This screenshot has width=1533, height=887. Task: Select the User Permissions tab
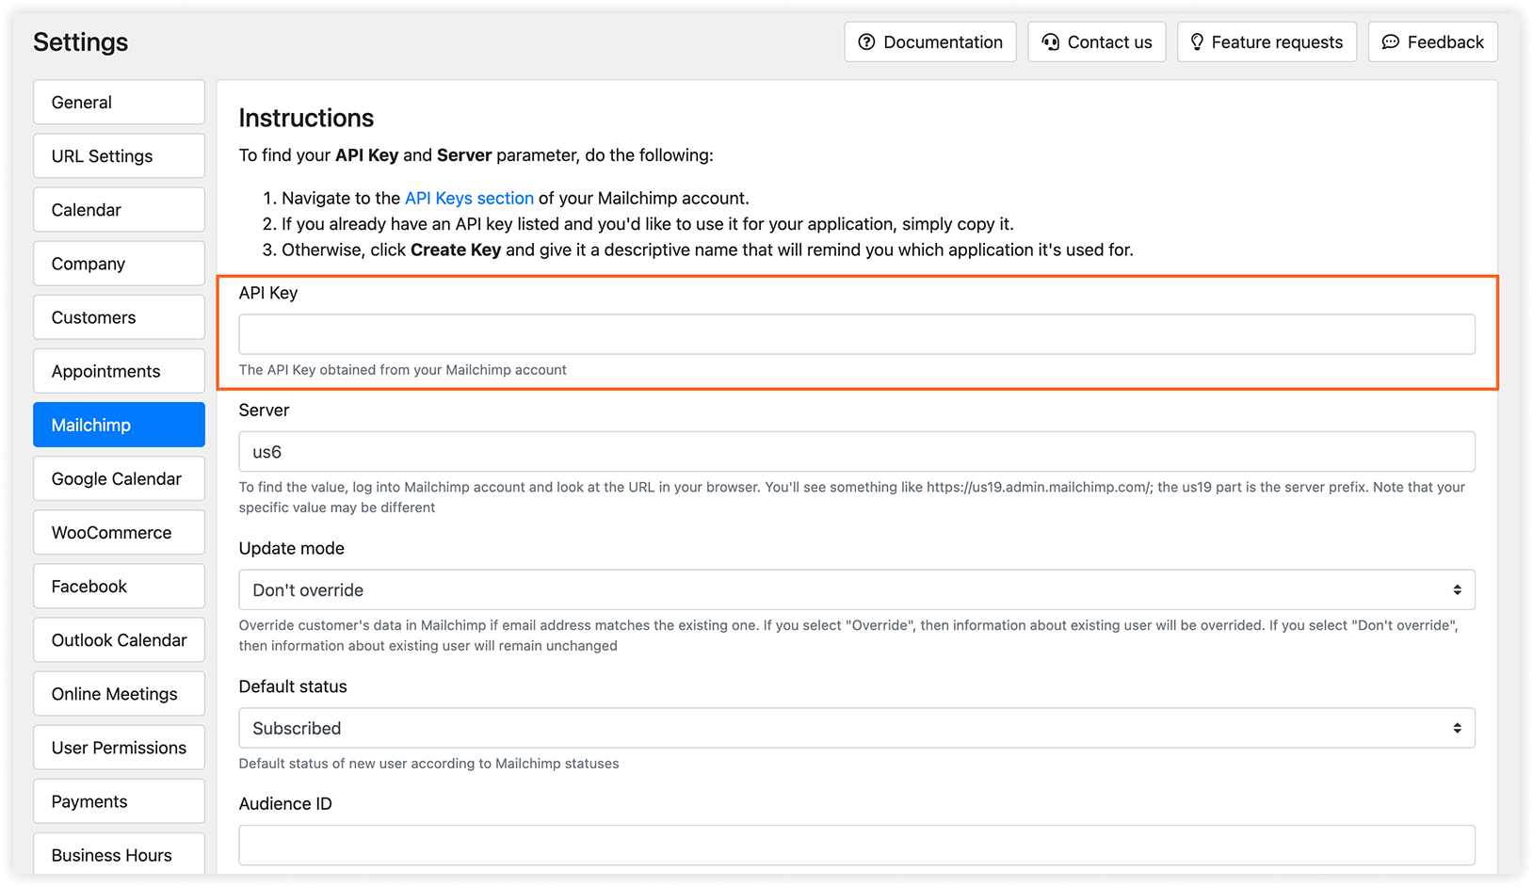[x=119, y=748]
